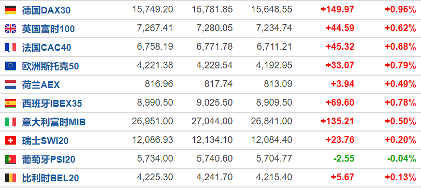Image resolution: width=421 pixels, height=188 pixels.
Task: Open the 欧洲斯托克50 index link
Action: [x=50, y=66]
